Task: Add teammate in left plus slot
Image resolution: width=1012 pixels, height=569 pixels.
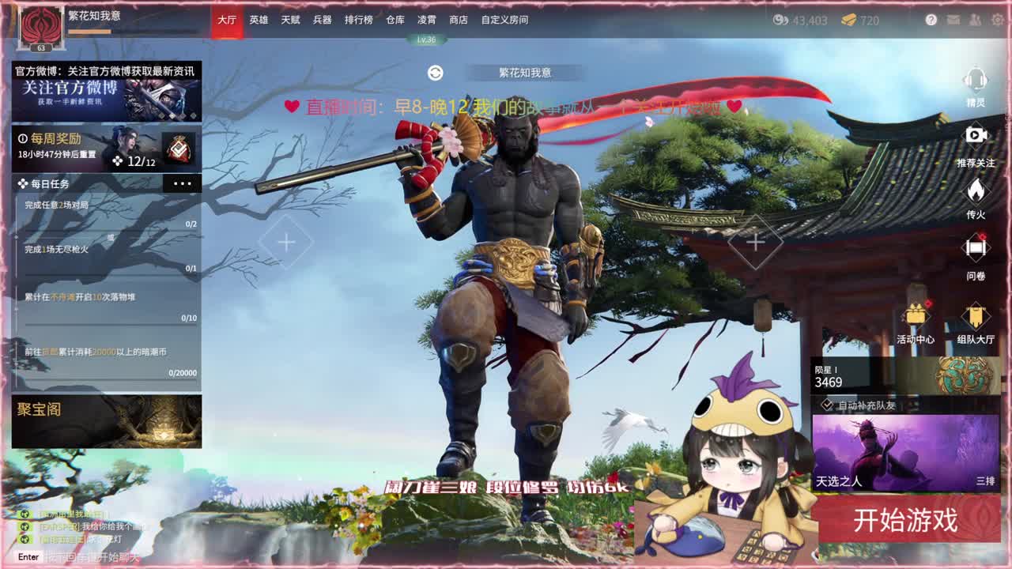Action: click(x=286, y=242)
